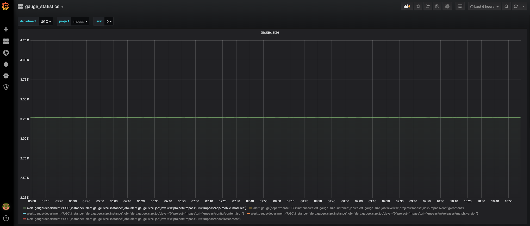Click the project variable label
The width and height of the screenshot is (530, 226).
click(64, 21)
